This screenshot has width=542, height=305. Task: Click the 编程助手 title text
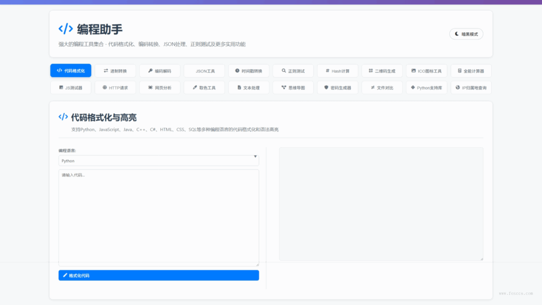100,30
